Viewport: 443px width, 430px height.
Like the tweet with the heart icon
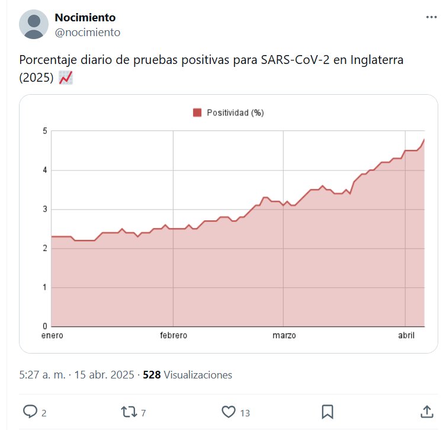point(228,412)
